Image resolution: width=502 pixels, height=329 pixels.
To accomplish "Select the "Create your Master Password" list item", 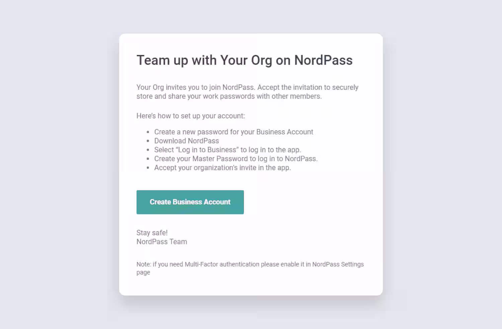I will point(236,159).
